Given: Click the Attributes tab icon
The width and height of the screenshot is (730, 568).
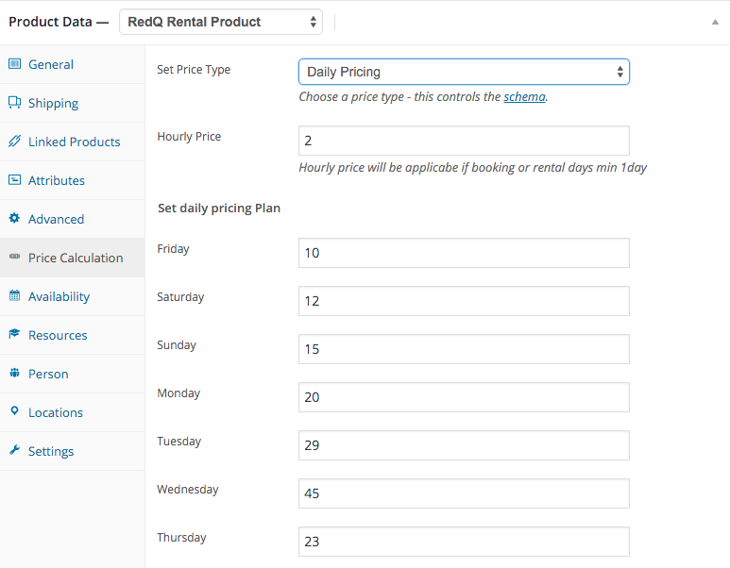Looking at the screenshot, I should pos(14,179).
